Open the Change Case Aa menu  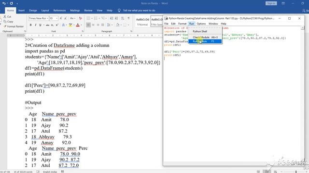72,18
